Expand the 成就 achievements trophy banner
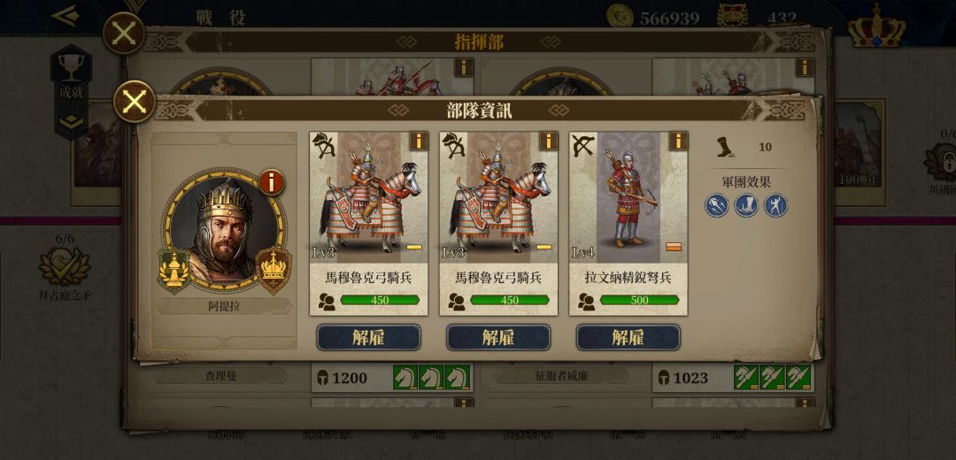This screenshot has height=460, width=956. click(72, 91)
